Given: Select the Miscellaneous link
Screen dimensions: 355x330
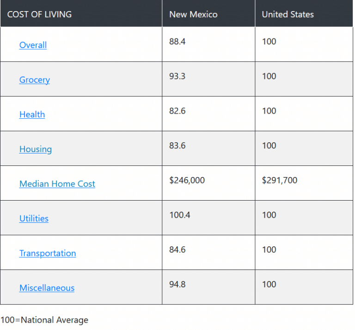Looking at the screenshot, I should (47, 287).
